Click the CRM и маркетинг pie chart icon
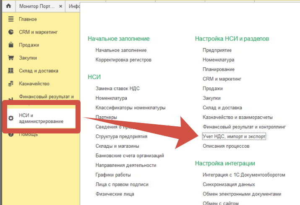Image resolution: width=300 pixels, height=205 pixels. 11,32
